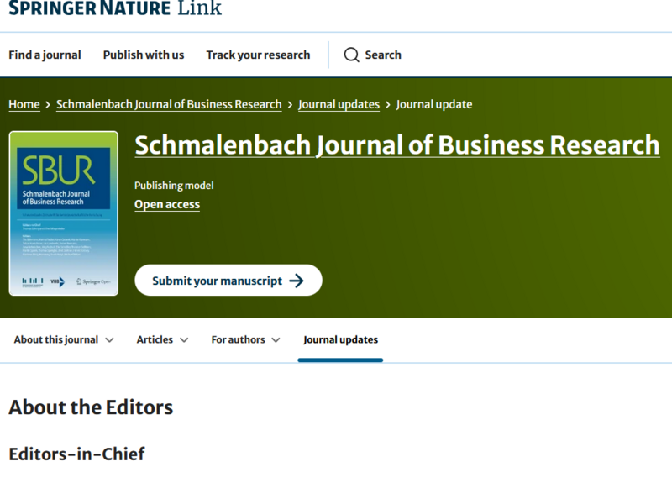Open Find a journal menu item

(45, 55)
